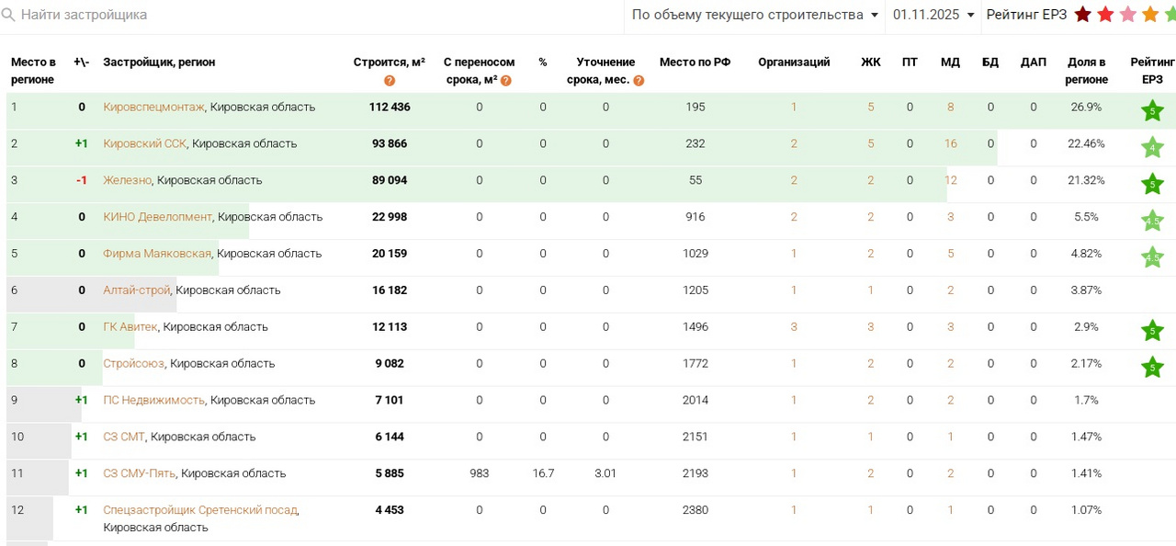Click the rating star for Кировспецмонтаж
Viewport: 1176px width, 546px height.
(x=1152, y=111)
